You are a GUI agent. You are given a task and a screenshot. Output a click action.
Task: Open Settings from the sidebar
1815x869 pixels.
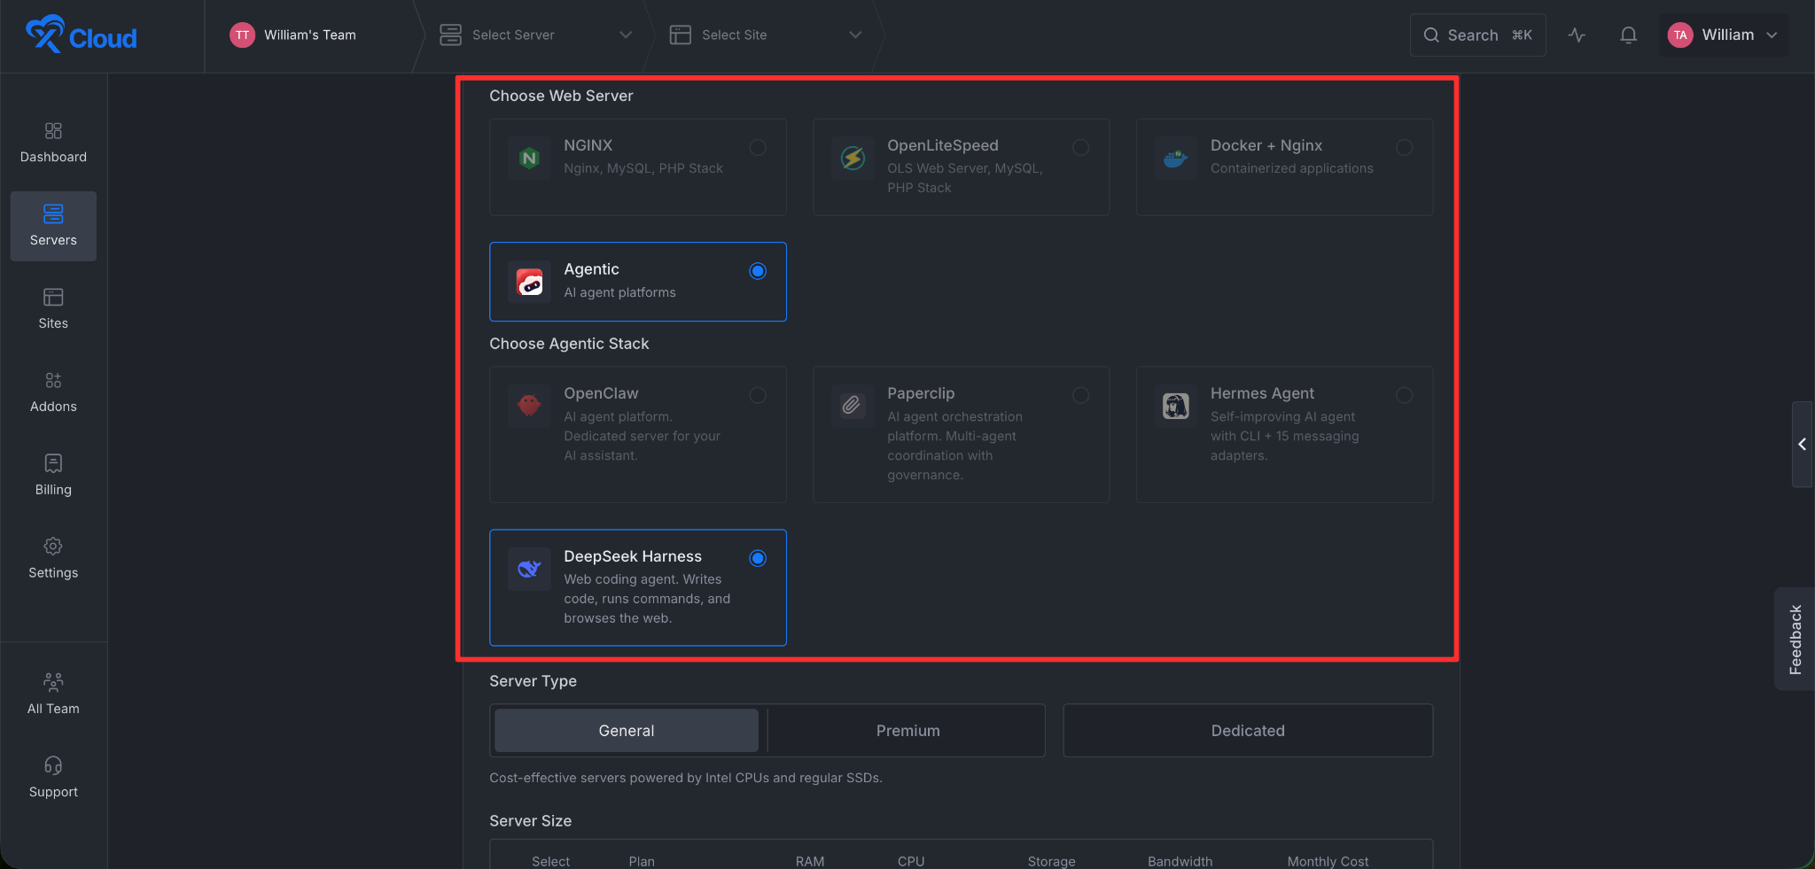coord(53,559)
